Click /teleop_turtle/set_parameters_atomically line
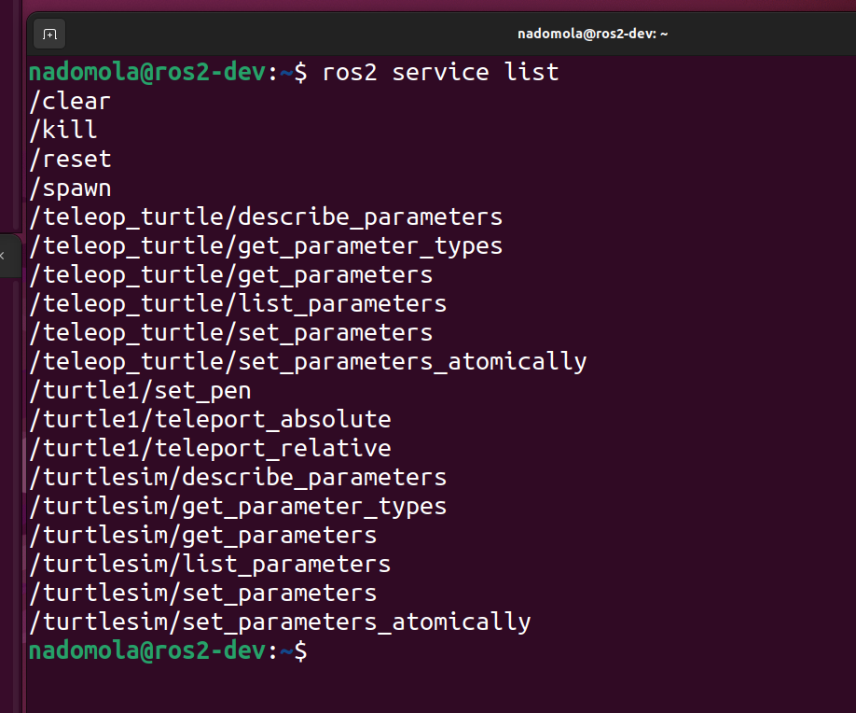 coord(308,362)
